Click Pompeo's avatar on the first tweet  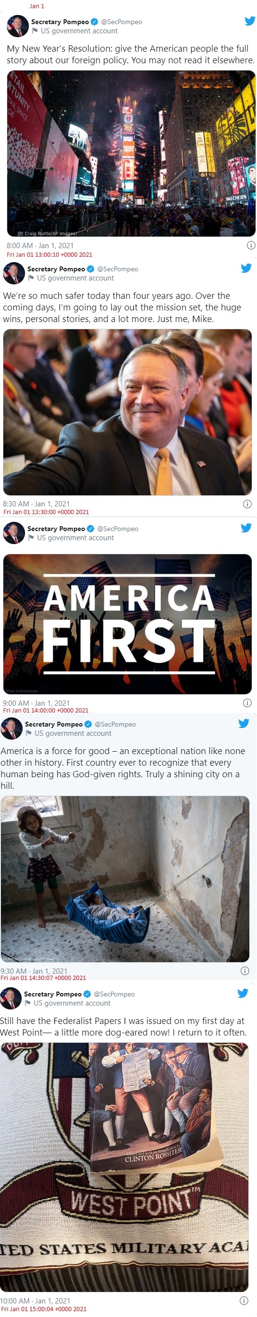coord(17,26)
